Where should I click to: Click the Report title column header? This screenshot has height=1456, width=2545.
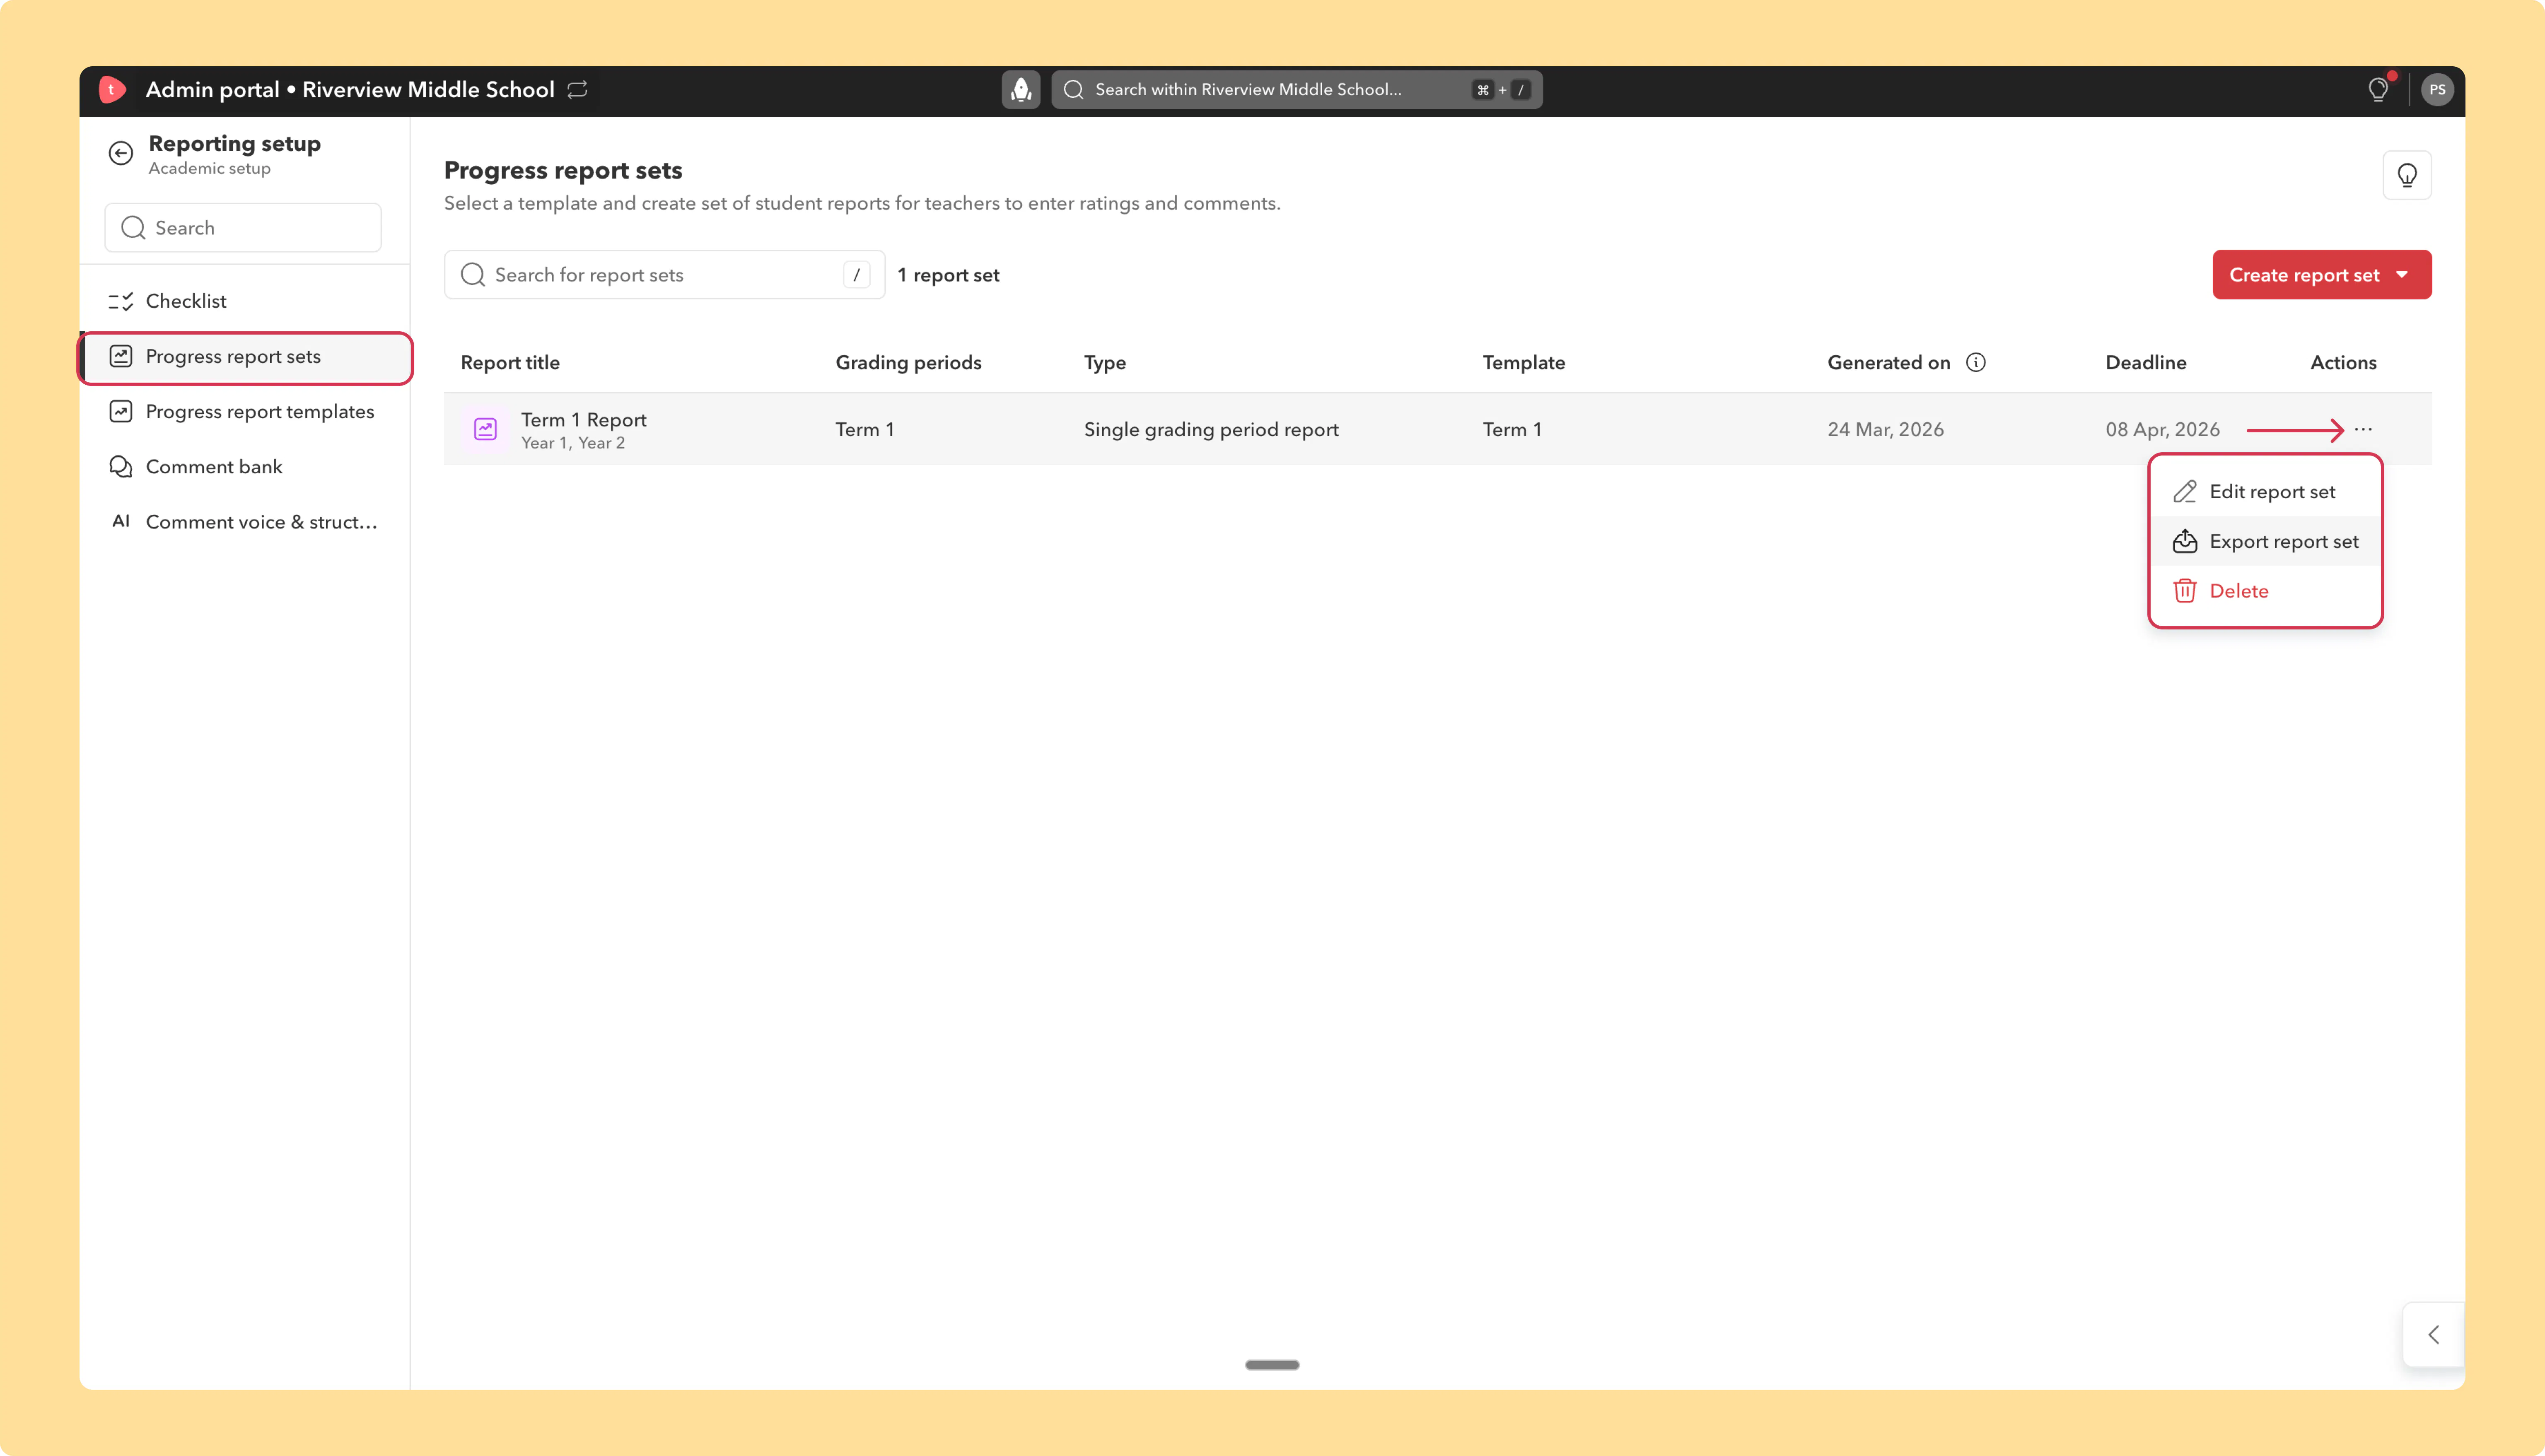coord(510,363)
